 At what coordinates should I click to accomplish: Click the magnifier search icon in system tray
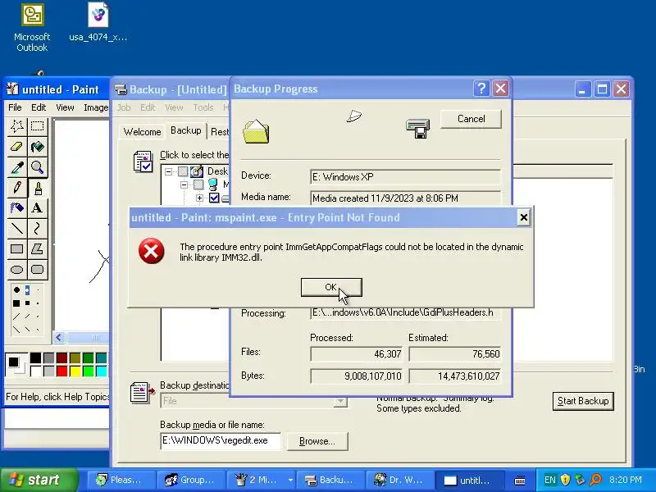click(x=595, y=480)
